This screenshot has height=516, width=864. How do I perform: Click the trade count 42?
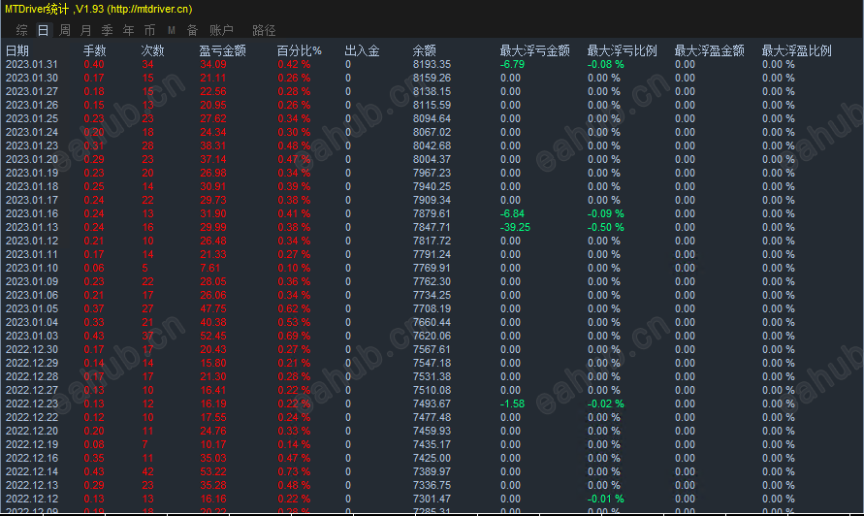click(147, 471)
